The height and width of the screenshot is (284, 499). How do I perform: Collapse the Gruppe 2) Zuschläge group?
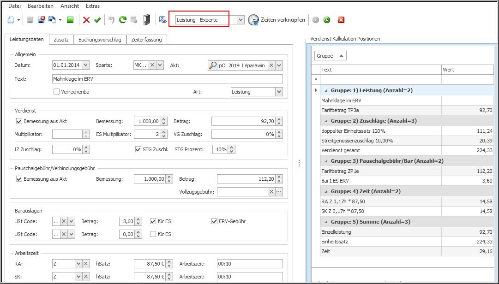pos(325,121)
